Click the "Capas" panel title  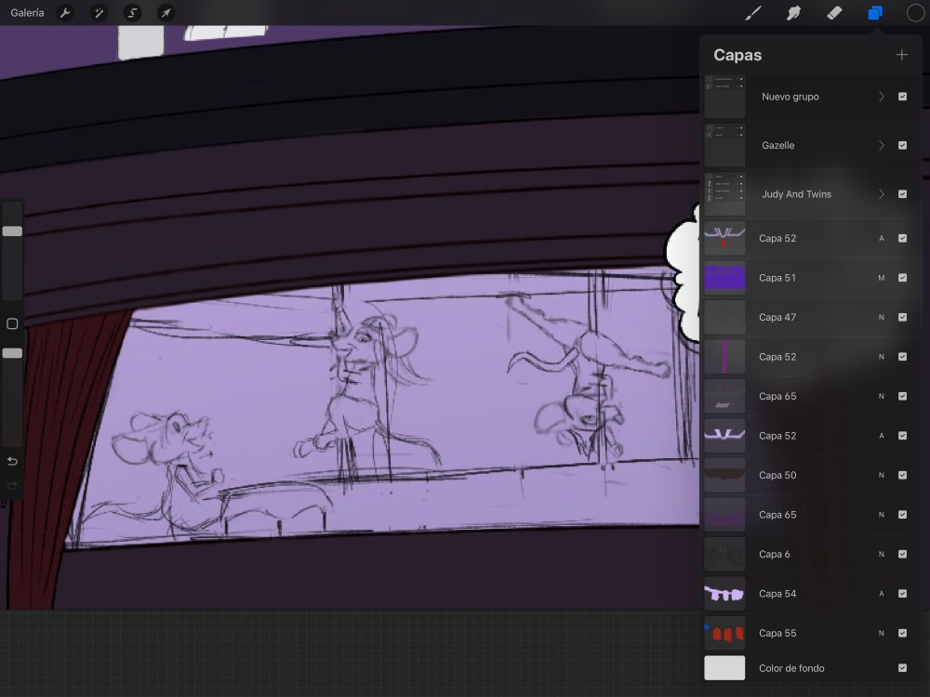click(737, 55)
